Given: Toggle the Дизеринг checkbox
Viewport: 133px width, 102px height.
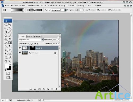Looking at the screenshot, I should pos(98,10).
